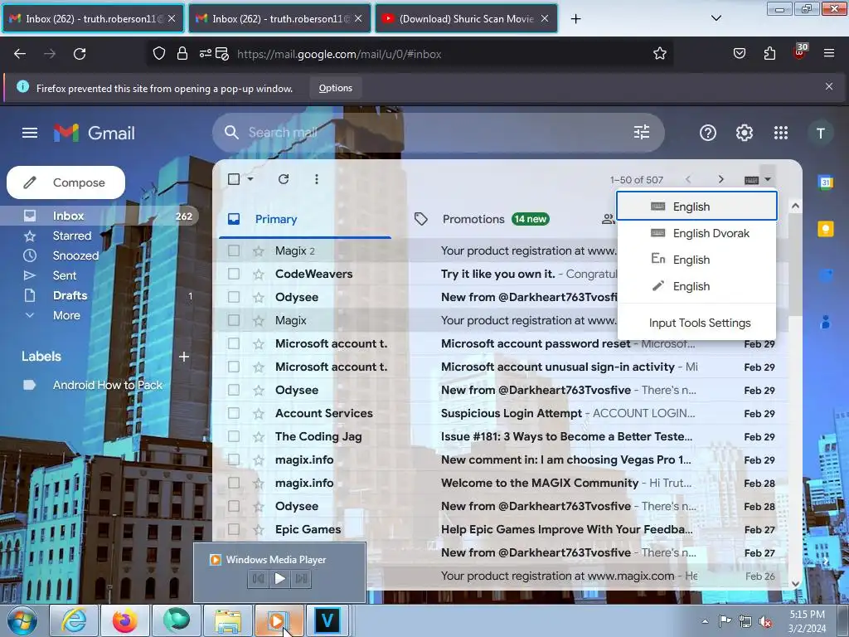849x637 pixels.
Task: Choose English keyboard input option
Action: click(696, 207)
